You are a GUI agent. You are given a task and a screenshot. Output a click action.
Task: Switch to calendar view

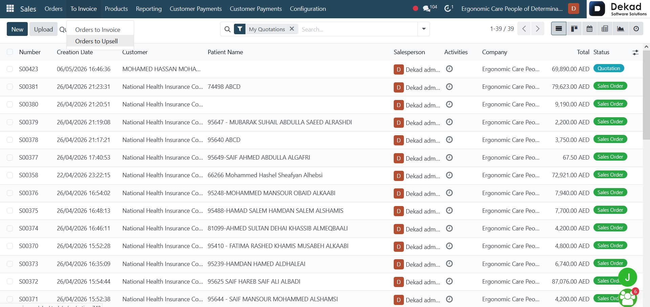pyautogui.click(x=589, y=29)
